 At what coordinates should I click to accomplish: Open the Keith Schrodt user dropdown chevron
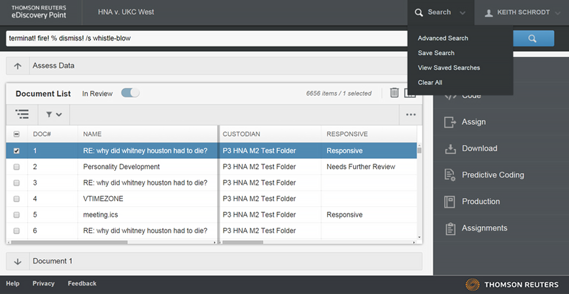tap(557, 13)
